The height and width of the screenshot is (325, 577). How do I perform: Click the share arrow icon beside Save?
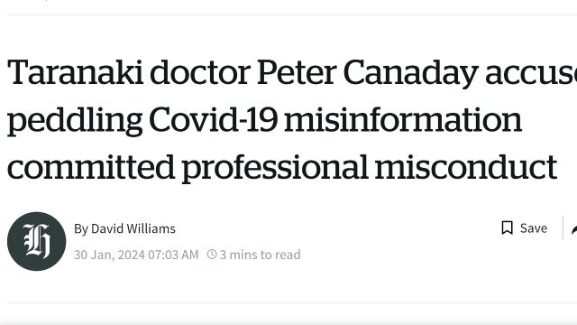[574, 230]
